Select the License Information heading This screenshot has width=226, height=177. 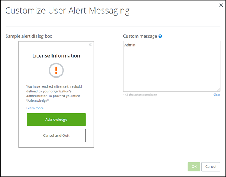tap(56, 56)
